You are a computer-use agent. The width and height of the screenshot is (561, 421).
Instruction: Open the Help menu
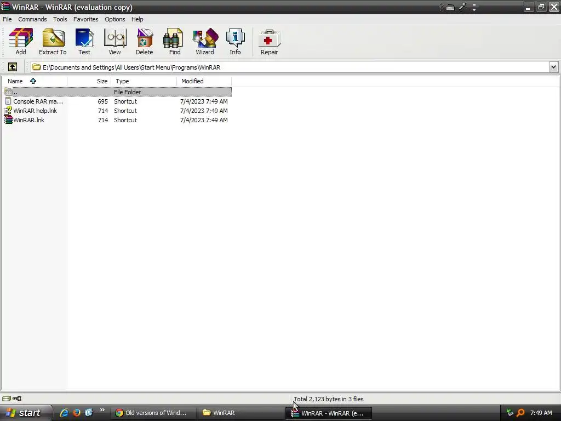click(138, 19)
